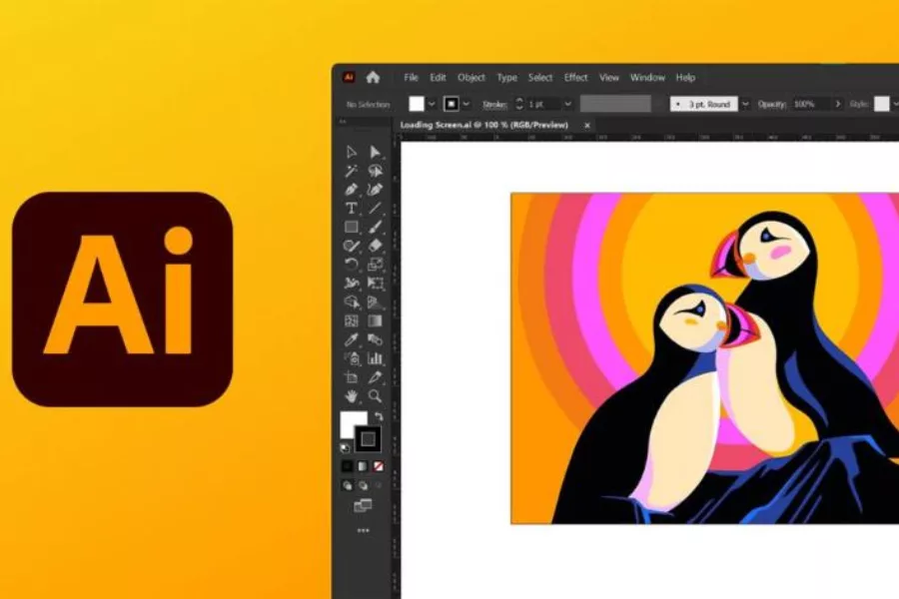Open the File menu

[412, 78]
